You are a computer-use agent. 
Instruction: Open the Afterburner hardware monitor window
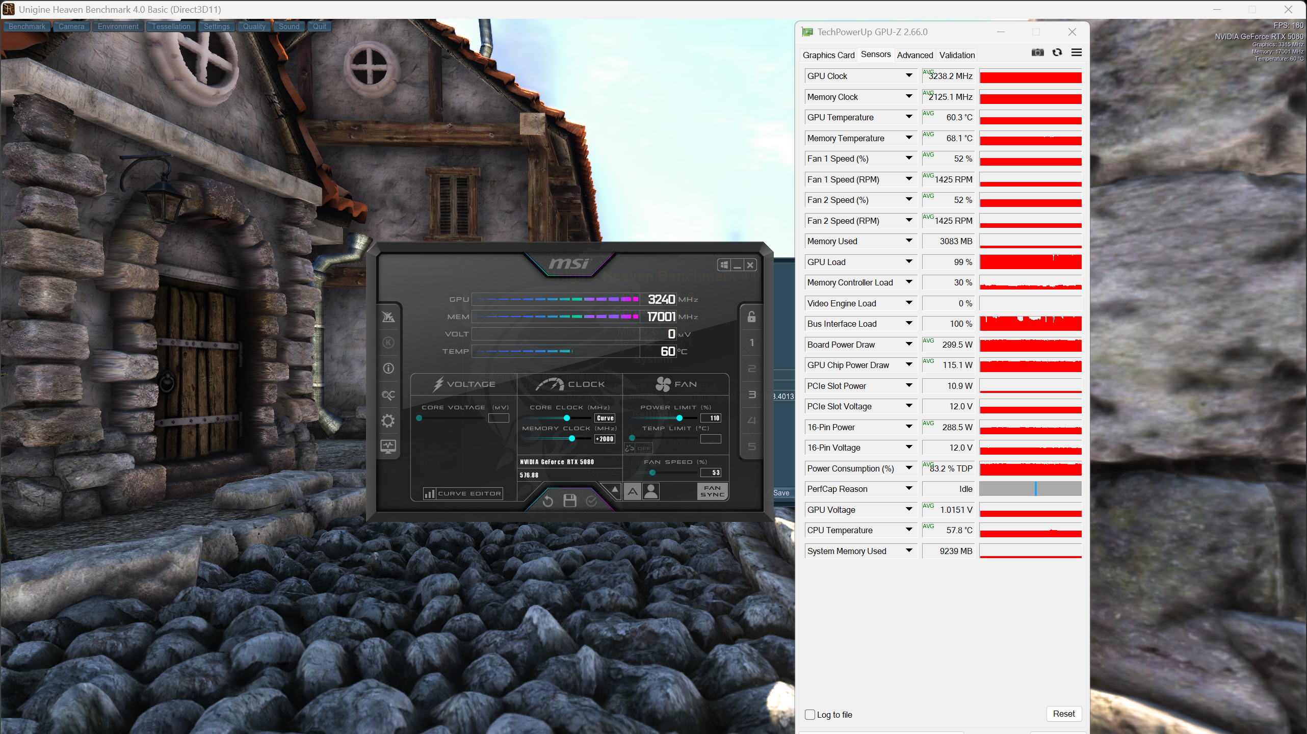388,447
